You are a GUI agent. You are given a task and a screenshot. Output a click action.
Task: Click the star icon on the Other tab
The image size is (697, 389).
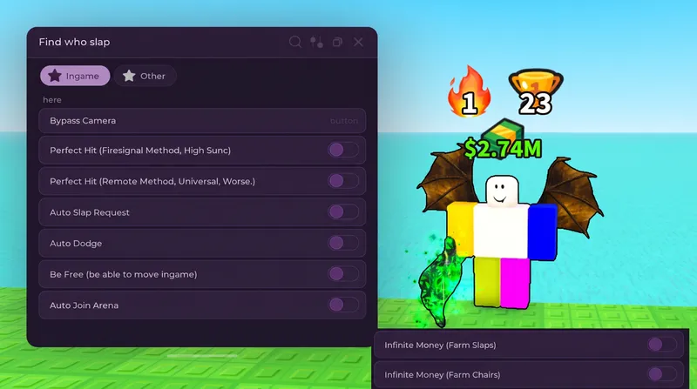pos(129,76)
